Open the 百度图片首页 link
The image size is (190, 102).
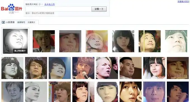(x=183, y=1)
